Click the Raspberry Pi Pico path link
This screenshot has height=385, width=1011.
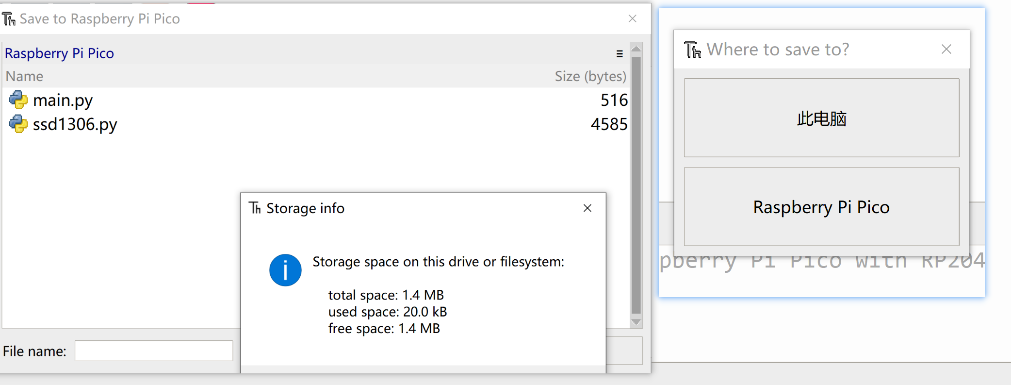[59, 53]
